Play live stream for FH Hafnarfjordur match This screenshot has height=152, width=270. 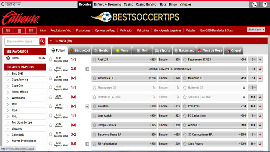[x=87, y=144]
